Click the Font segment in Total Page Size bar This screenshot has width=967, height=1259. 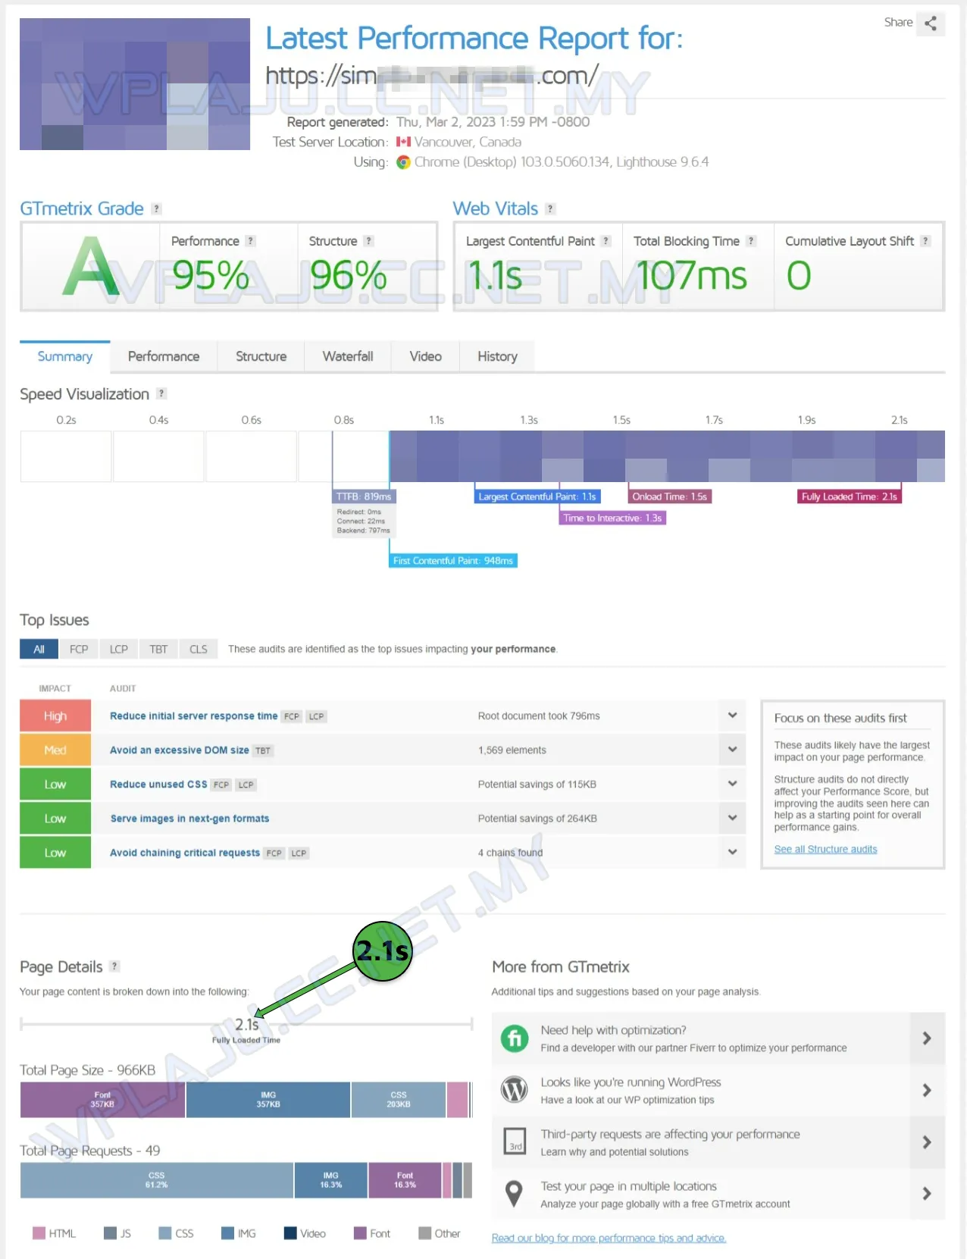coord(102,1100)
